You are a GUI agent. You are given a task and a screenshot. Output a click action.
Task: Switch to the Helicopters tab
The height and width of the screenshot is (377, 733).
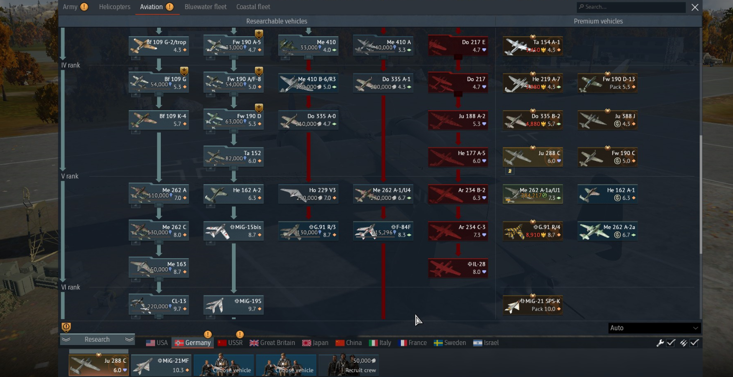point(115,7)
